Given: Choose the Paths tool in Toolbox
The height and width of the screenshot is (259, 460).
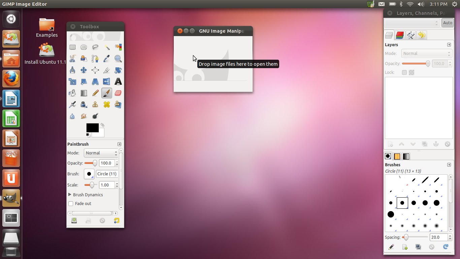Looking at the screenshot, I should pyautogui.click(x=95, y=59).
